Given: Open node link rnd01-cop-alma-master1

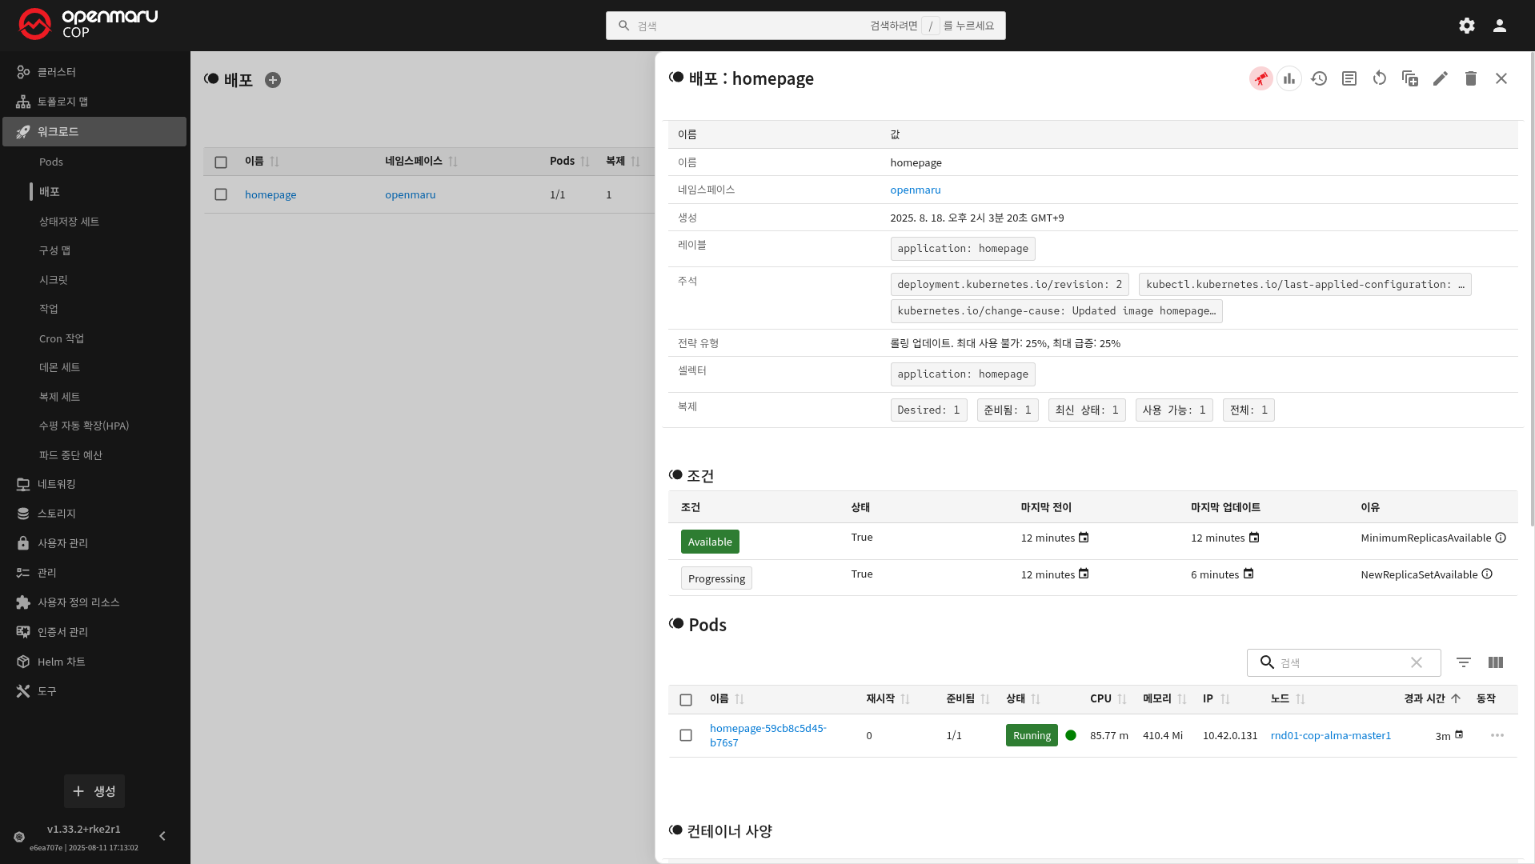Looking at the screenshot, I should (1330, 735).
